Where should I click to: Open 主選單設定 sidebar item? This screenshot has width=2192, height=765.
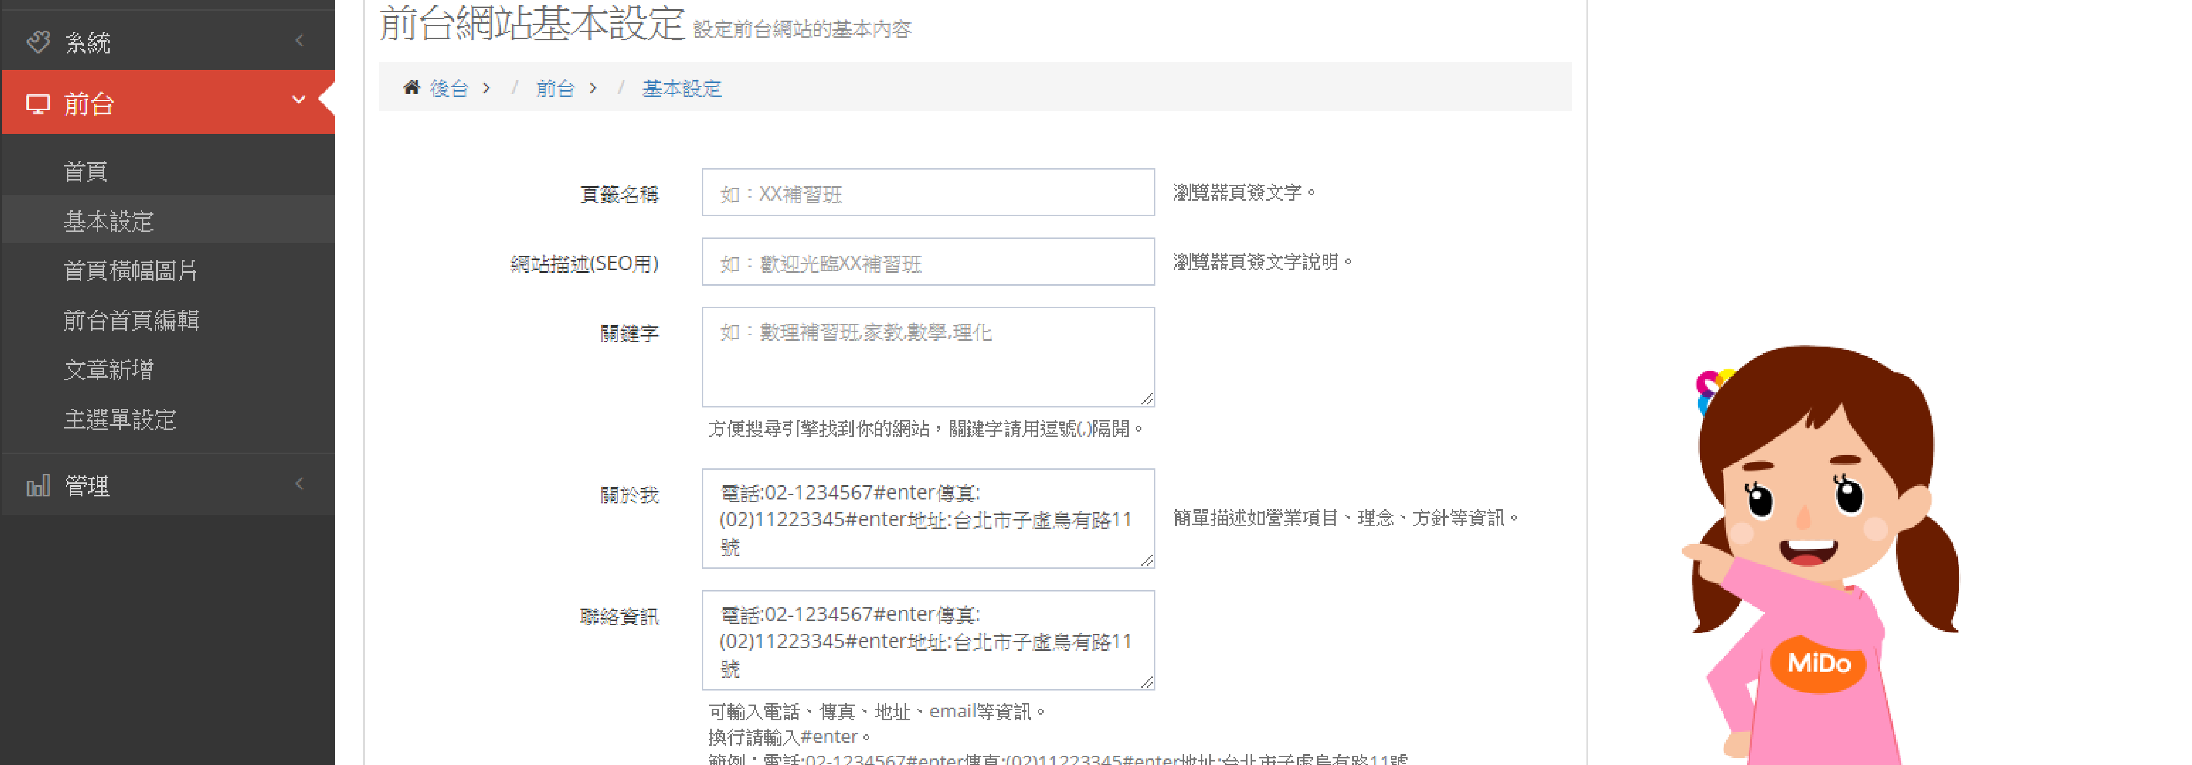(x=120, y=420)
